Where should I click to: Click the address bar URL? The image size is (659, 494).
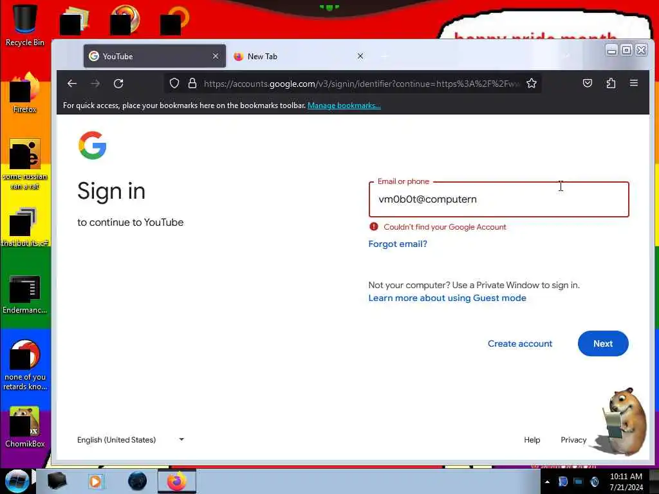point(362,84)
